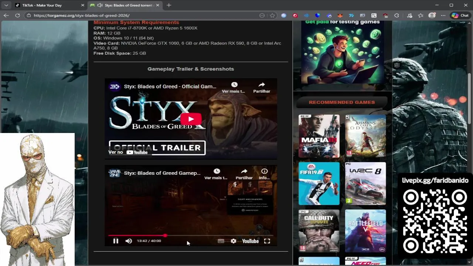The image size is (473, 266).
Task: View site information lock icon in address bar
Action: (x=29, y=16)
